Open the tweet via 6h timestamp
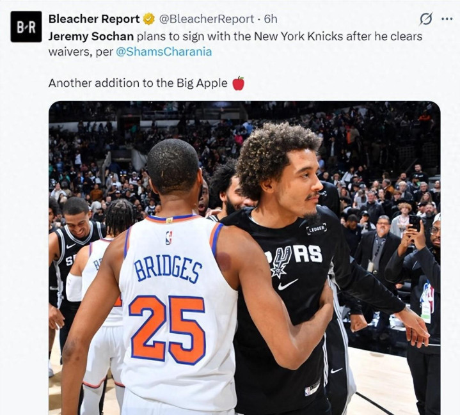 pyautogui.click(x=271, y=19)
